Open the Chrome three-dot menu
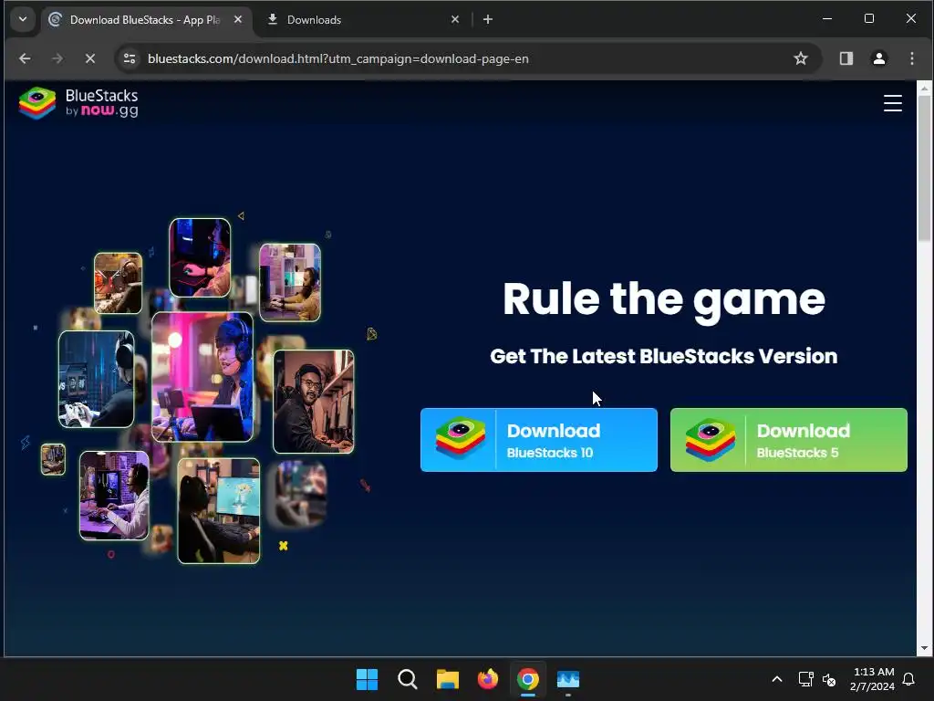934x701 pixels. (x=912, y=58)
